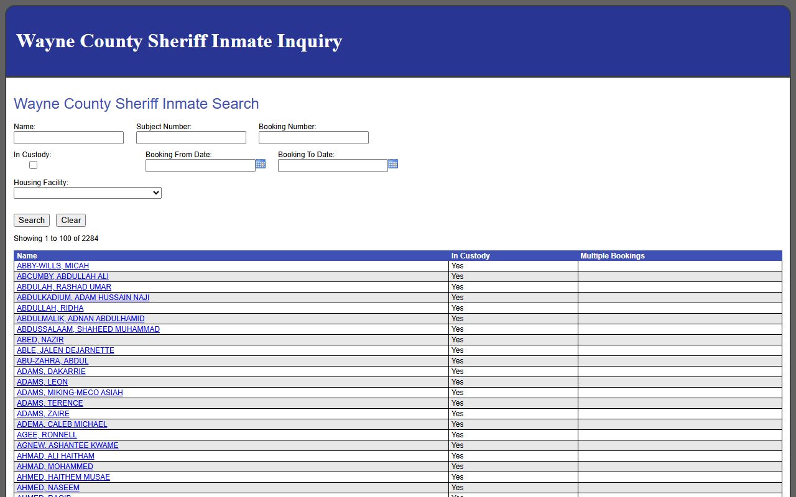The height and width of the screenshot is (497, 796).
Task: Open inmate ABU-ZAHRA, ABDUL
Action: [x=53, y=361]
